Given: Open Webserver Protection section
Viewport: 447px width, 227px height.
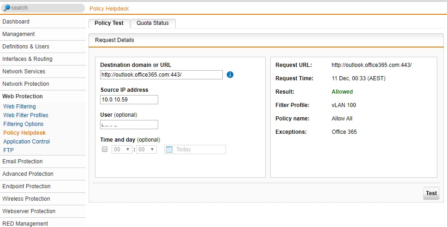Looking at the screenshot, I should [43, 211].
